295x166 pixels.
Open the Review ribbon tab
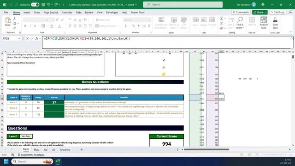89,12
